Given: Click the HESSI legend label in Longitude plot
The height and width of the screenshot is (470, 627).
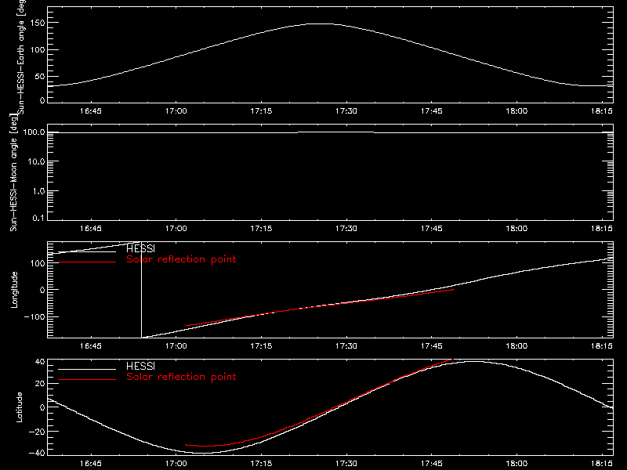Looking at the screenshot, I should coord(140,248).
